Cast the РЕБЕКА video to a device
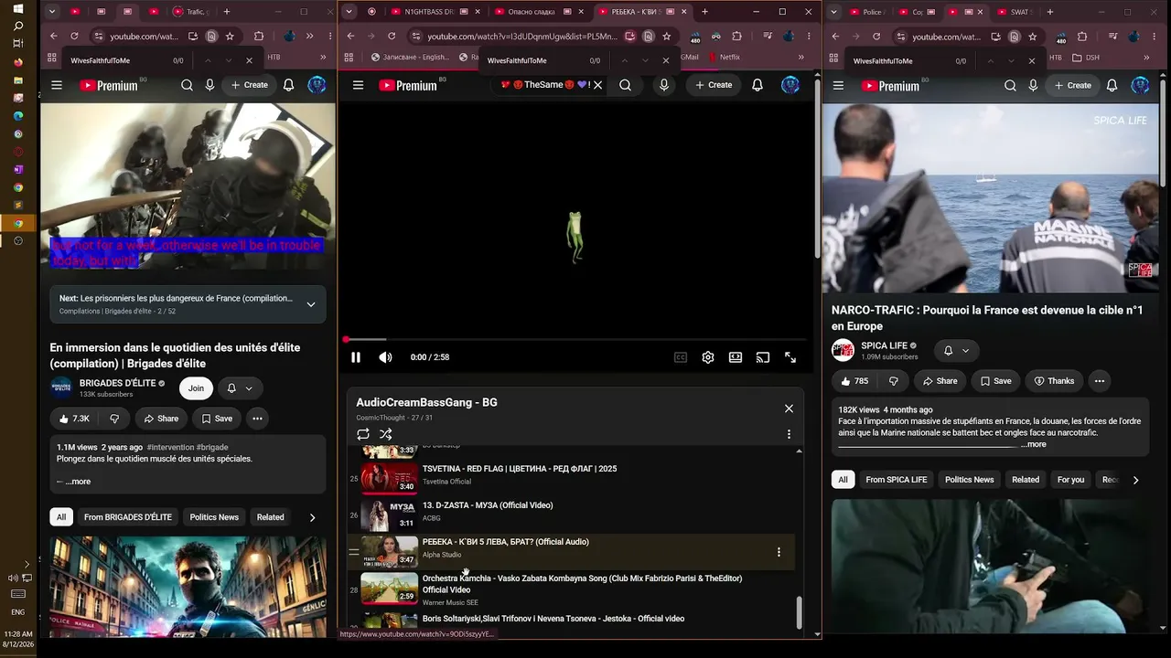Viewport: 1171px width, 658px height. pyautogui.click(x=763, y=357)
